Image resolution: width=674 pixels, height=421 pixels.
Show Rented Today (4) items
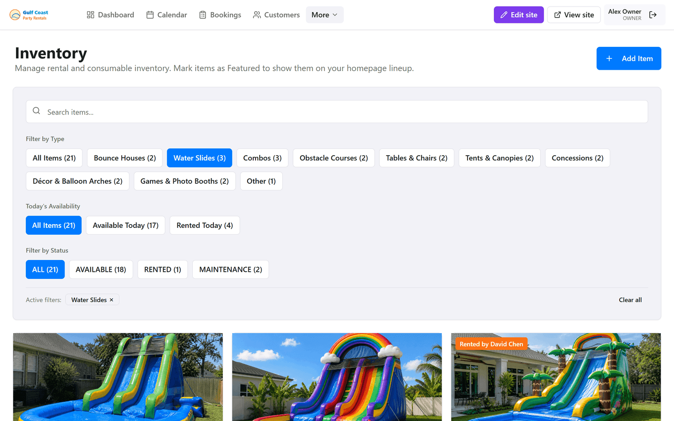click(205, 225)
